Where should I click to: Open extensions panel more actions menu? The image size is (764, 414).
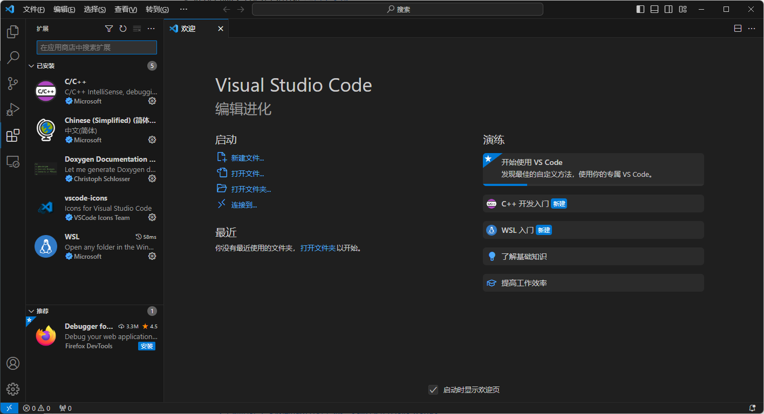click(x=151, y=29)
